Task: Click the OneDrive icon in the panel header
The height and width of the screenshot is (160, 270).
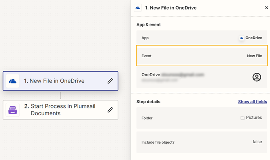Action: pyautogui.click(x=138, y=8)
